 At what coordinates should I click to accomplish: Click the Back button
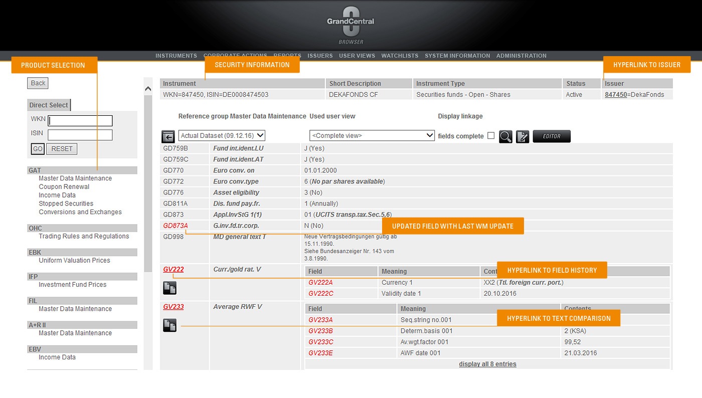pos(38,83)
